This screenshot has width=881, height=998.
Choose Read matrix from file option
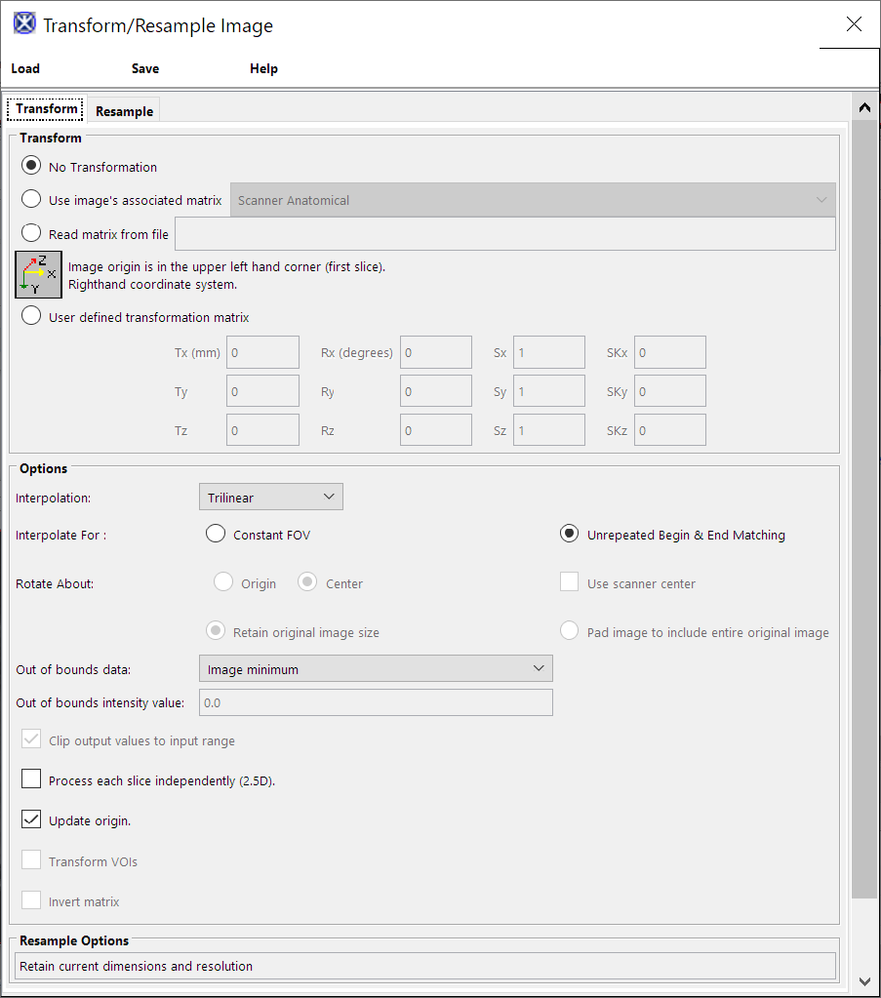click(31, 234)
